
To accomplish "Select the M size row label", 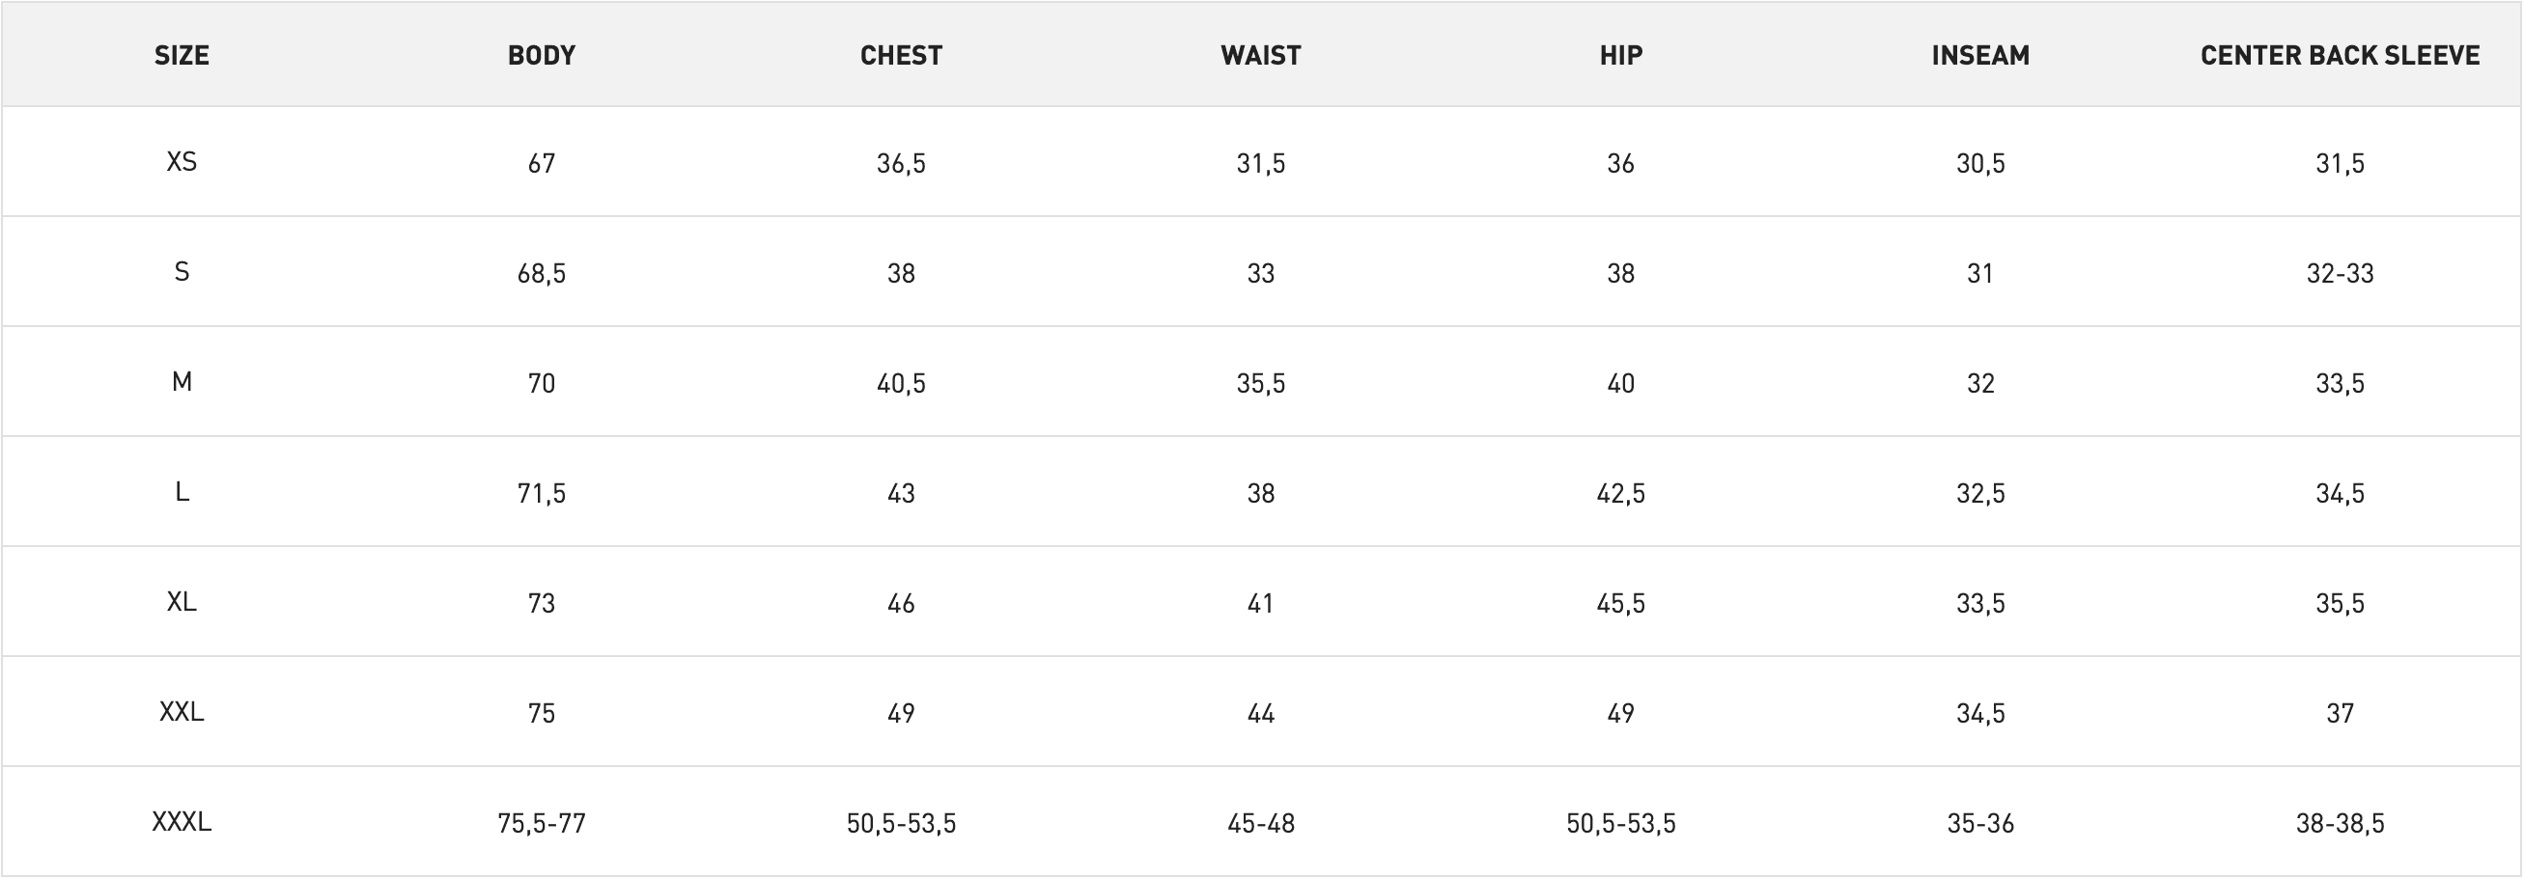I will 182,382.
